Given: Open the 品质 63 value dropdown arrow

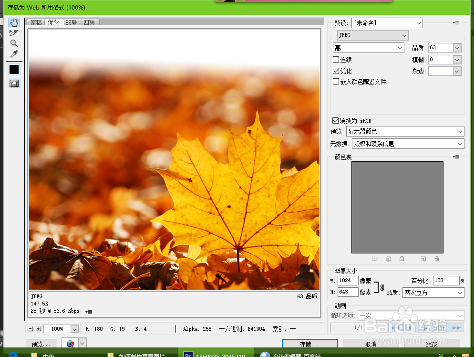Looking at the screenshot, I should (x=457, y=48).
